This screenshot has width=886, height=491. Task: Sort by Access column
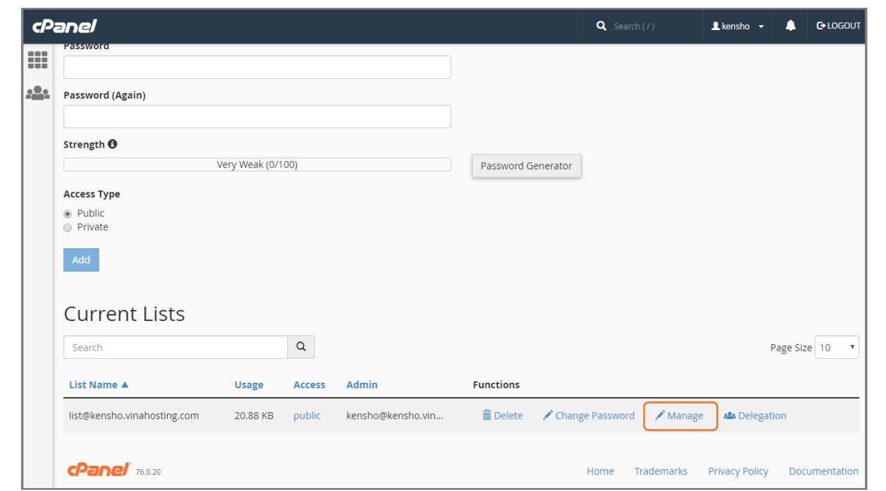tap(309, 385)
